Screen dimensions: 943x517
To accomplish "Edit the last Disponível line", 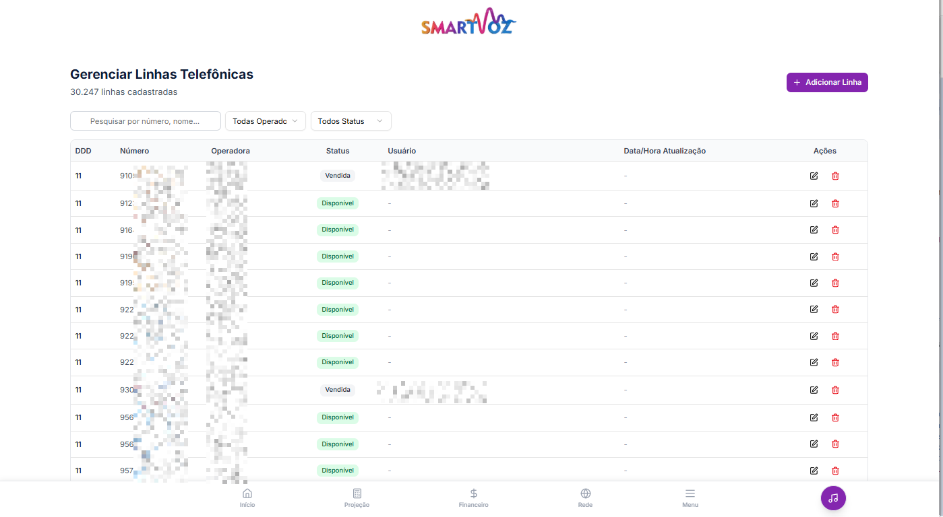I will click(814, 470).
